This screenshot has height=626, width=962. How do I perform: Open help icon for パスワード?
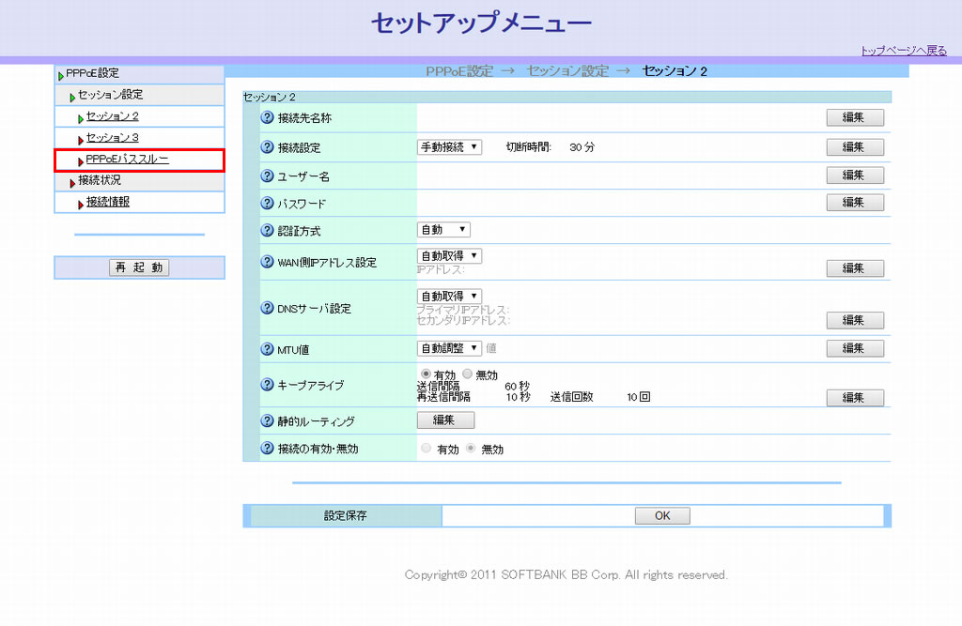267,203
